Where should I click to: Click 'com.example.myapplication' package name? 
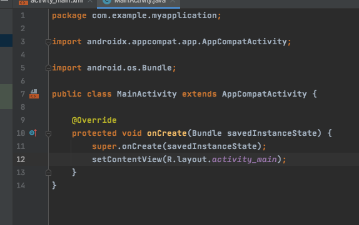point(154,16)
